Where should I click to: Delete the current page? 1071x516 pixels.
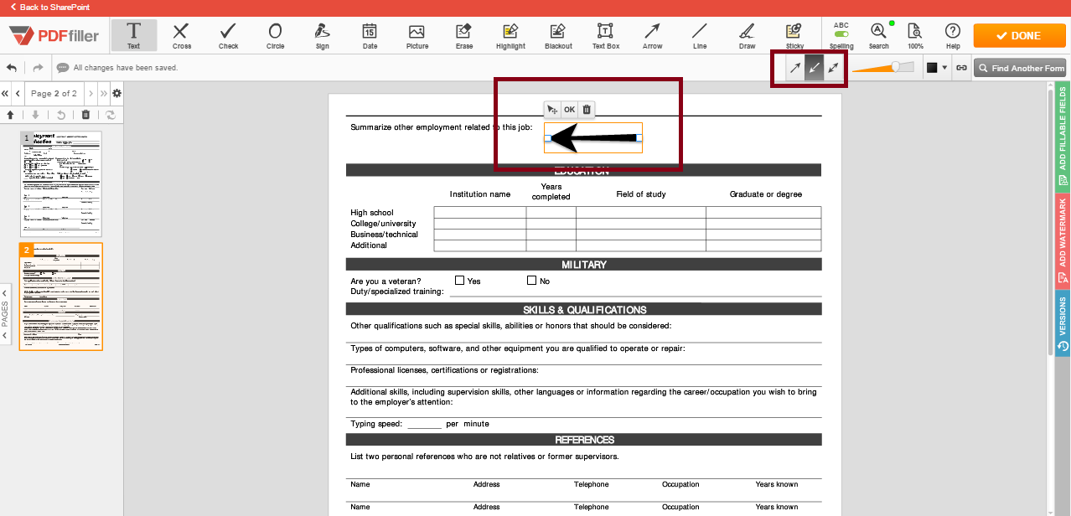(x=85, y=115)
